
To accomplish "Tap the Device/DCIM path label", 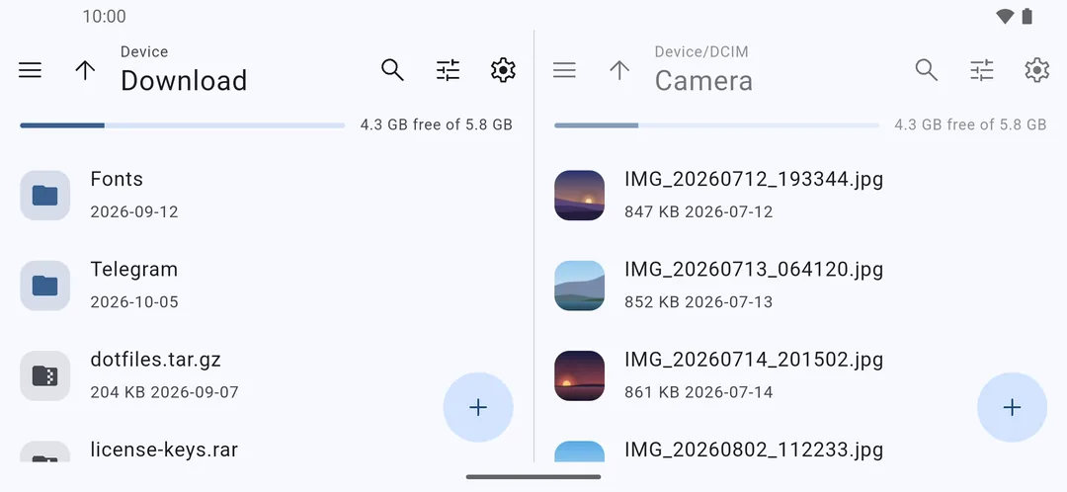I will [x=701, y=51].
